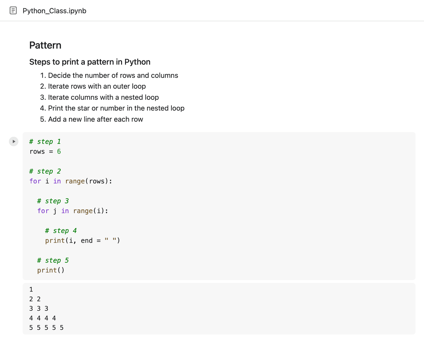Image resolution: width=424 pixels, height=344 pixels.
Task: Click output row "1"
Action: click(x=31, y=289)
